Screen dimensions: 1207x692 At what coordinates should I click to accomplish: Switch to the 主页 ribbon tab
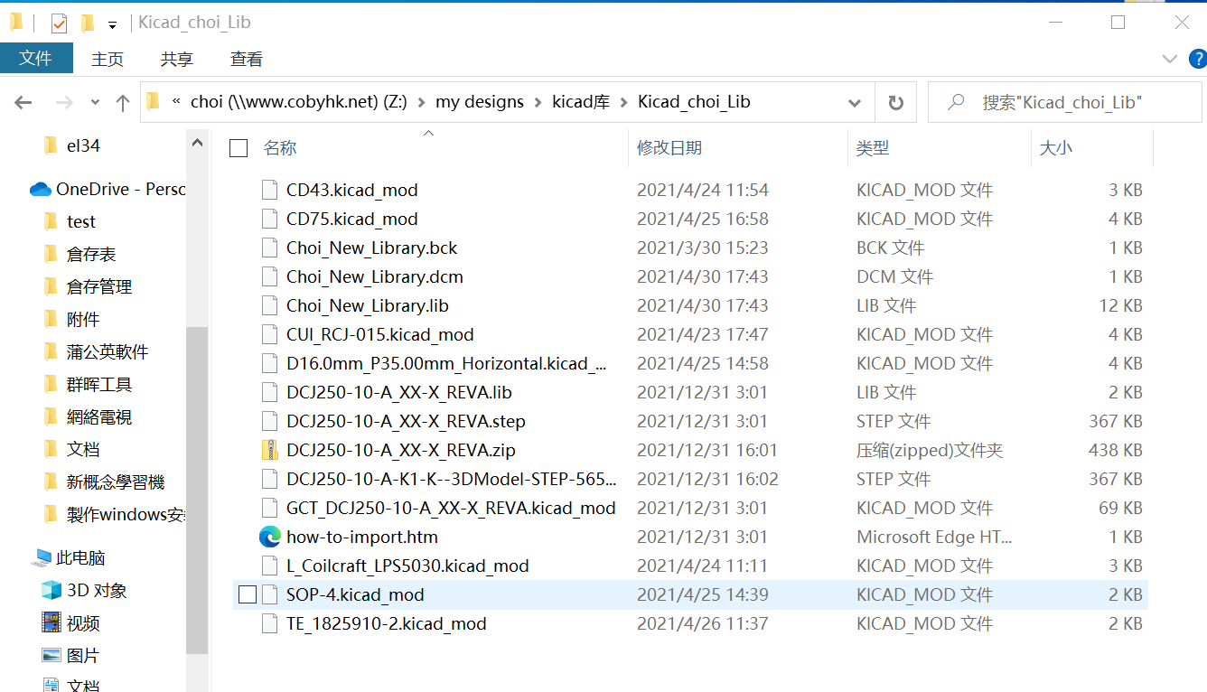[x=108, y=59]
